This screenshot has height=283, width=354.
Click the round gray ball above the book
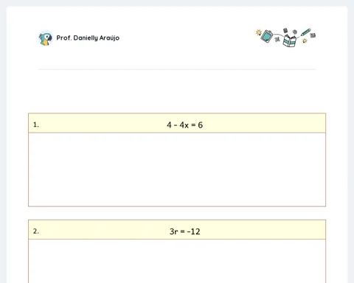(x=295, y=32)
